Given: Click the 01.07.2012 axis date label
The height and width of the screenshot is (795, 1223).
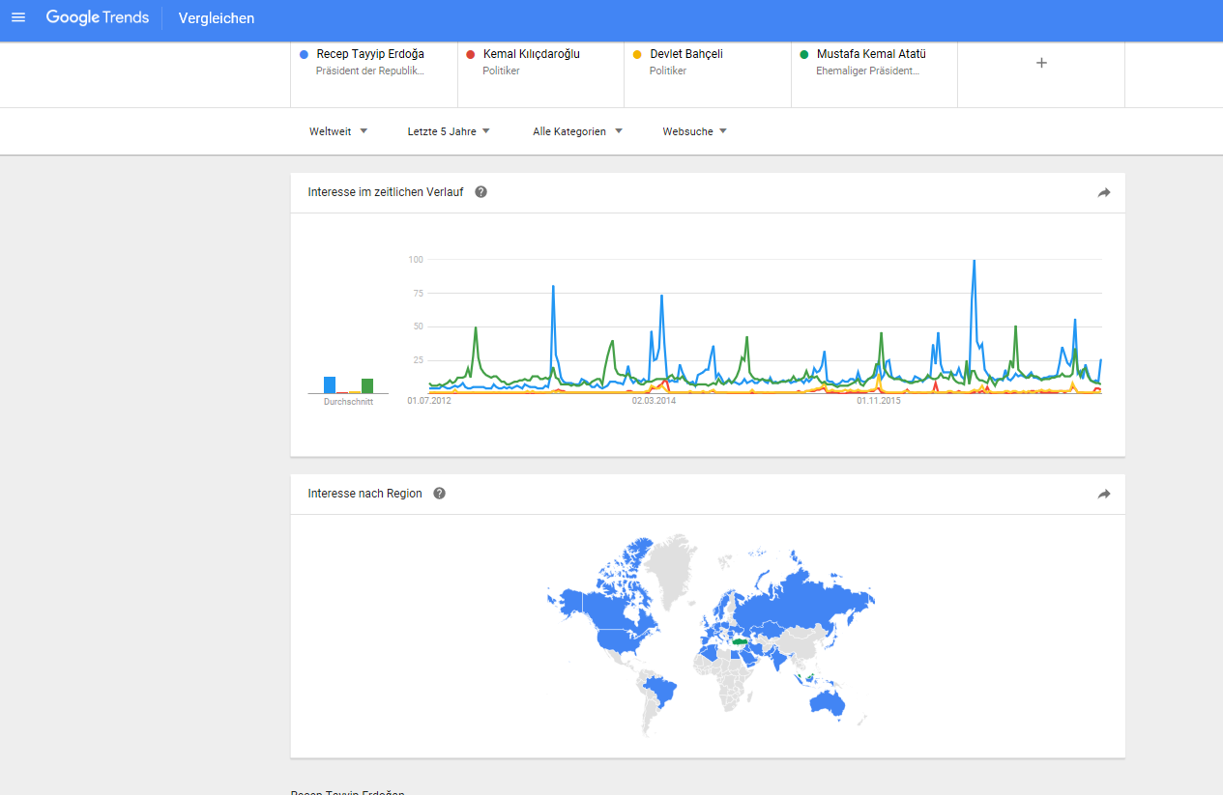Looking at the screenshot, I should 429,400.
